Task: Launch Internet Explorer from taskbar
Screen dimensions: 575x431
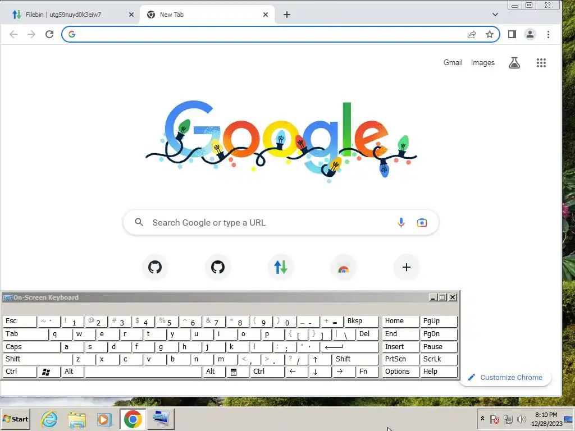Action: (x=49, y=419)
